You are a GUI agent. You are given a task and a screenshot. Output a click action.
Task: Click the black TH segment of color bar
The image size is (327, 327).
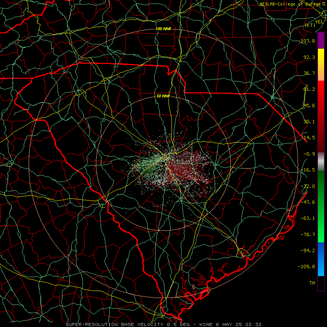point(321,283)
